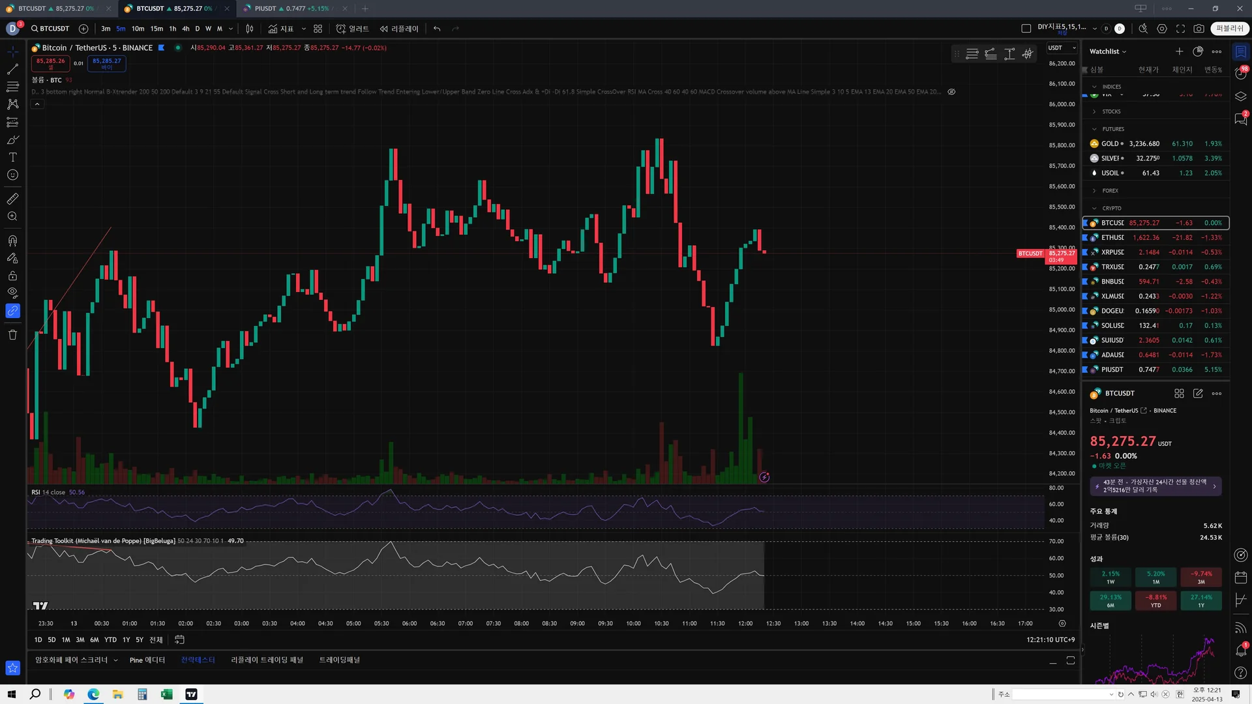Open the USDT currency dropdown
The width and height of the screenshot is (1252, 704).
[x=1062, y=48]
